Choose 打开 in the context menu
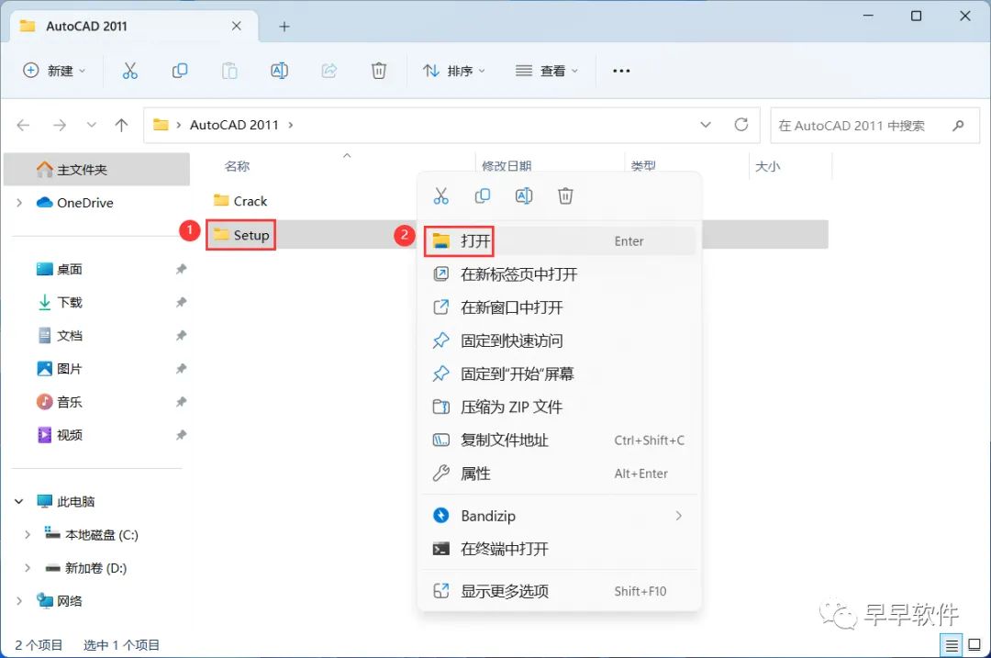 pyautogui.click(x=560, y=240)
